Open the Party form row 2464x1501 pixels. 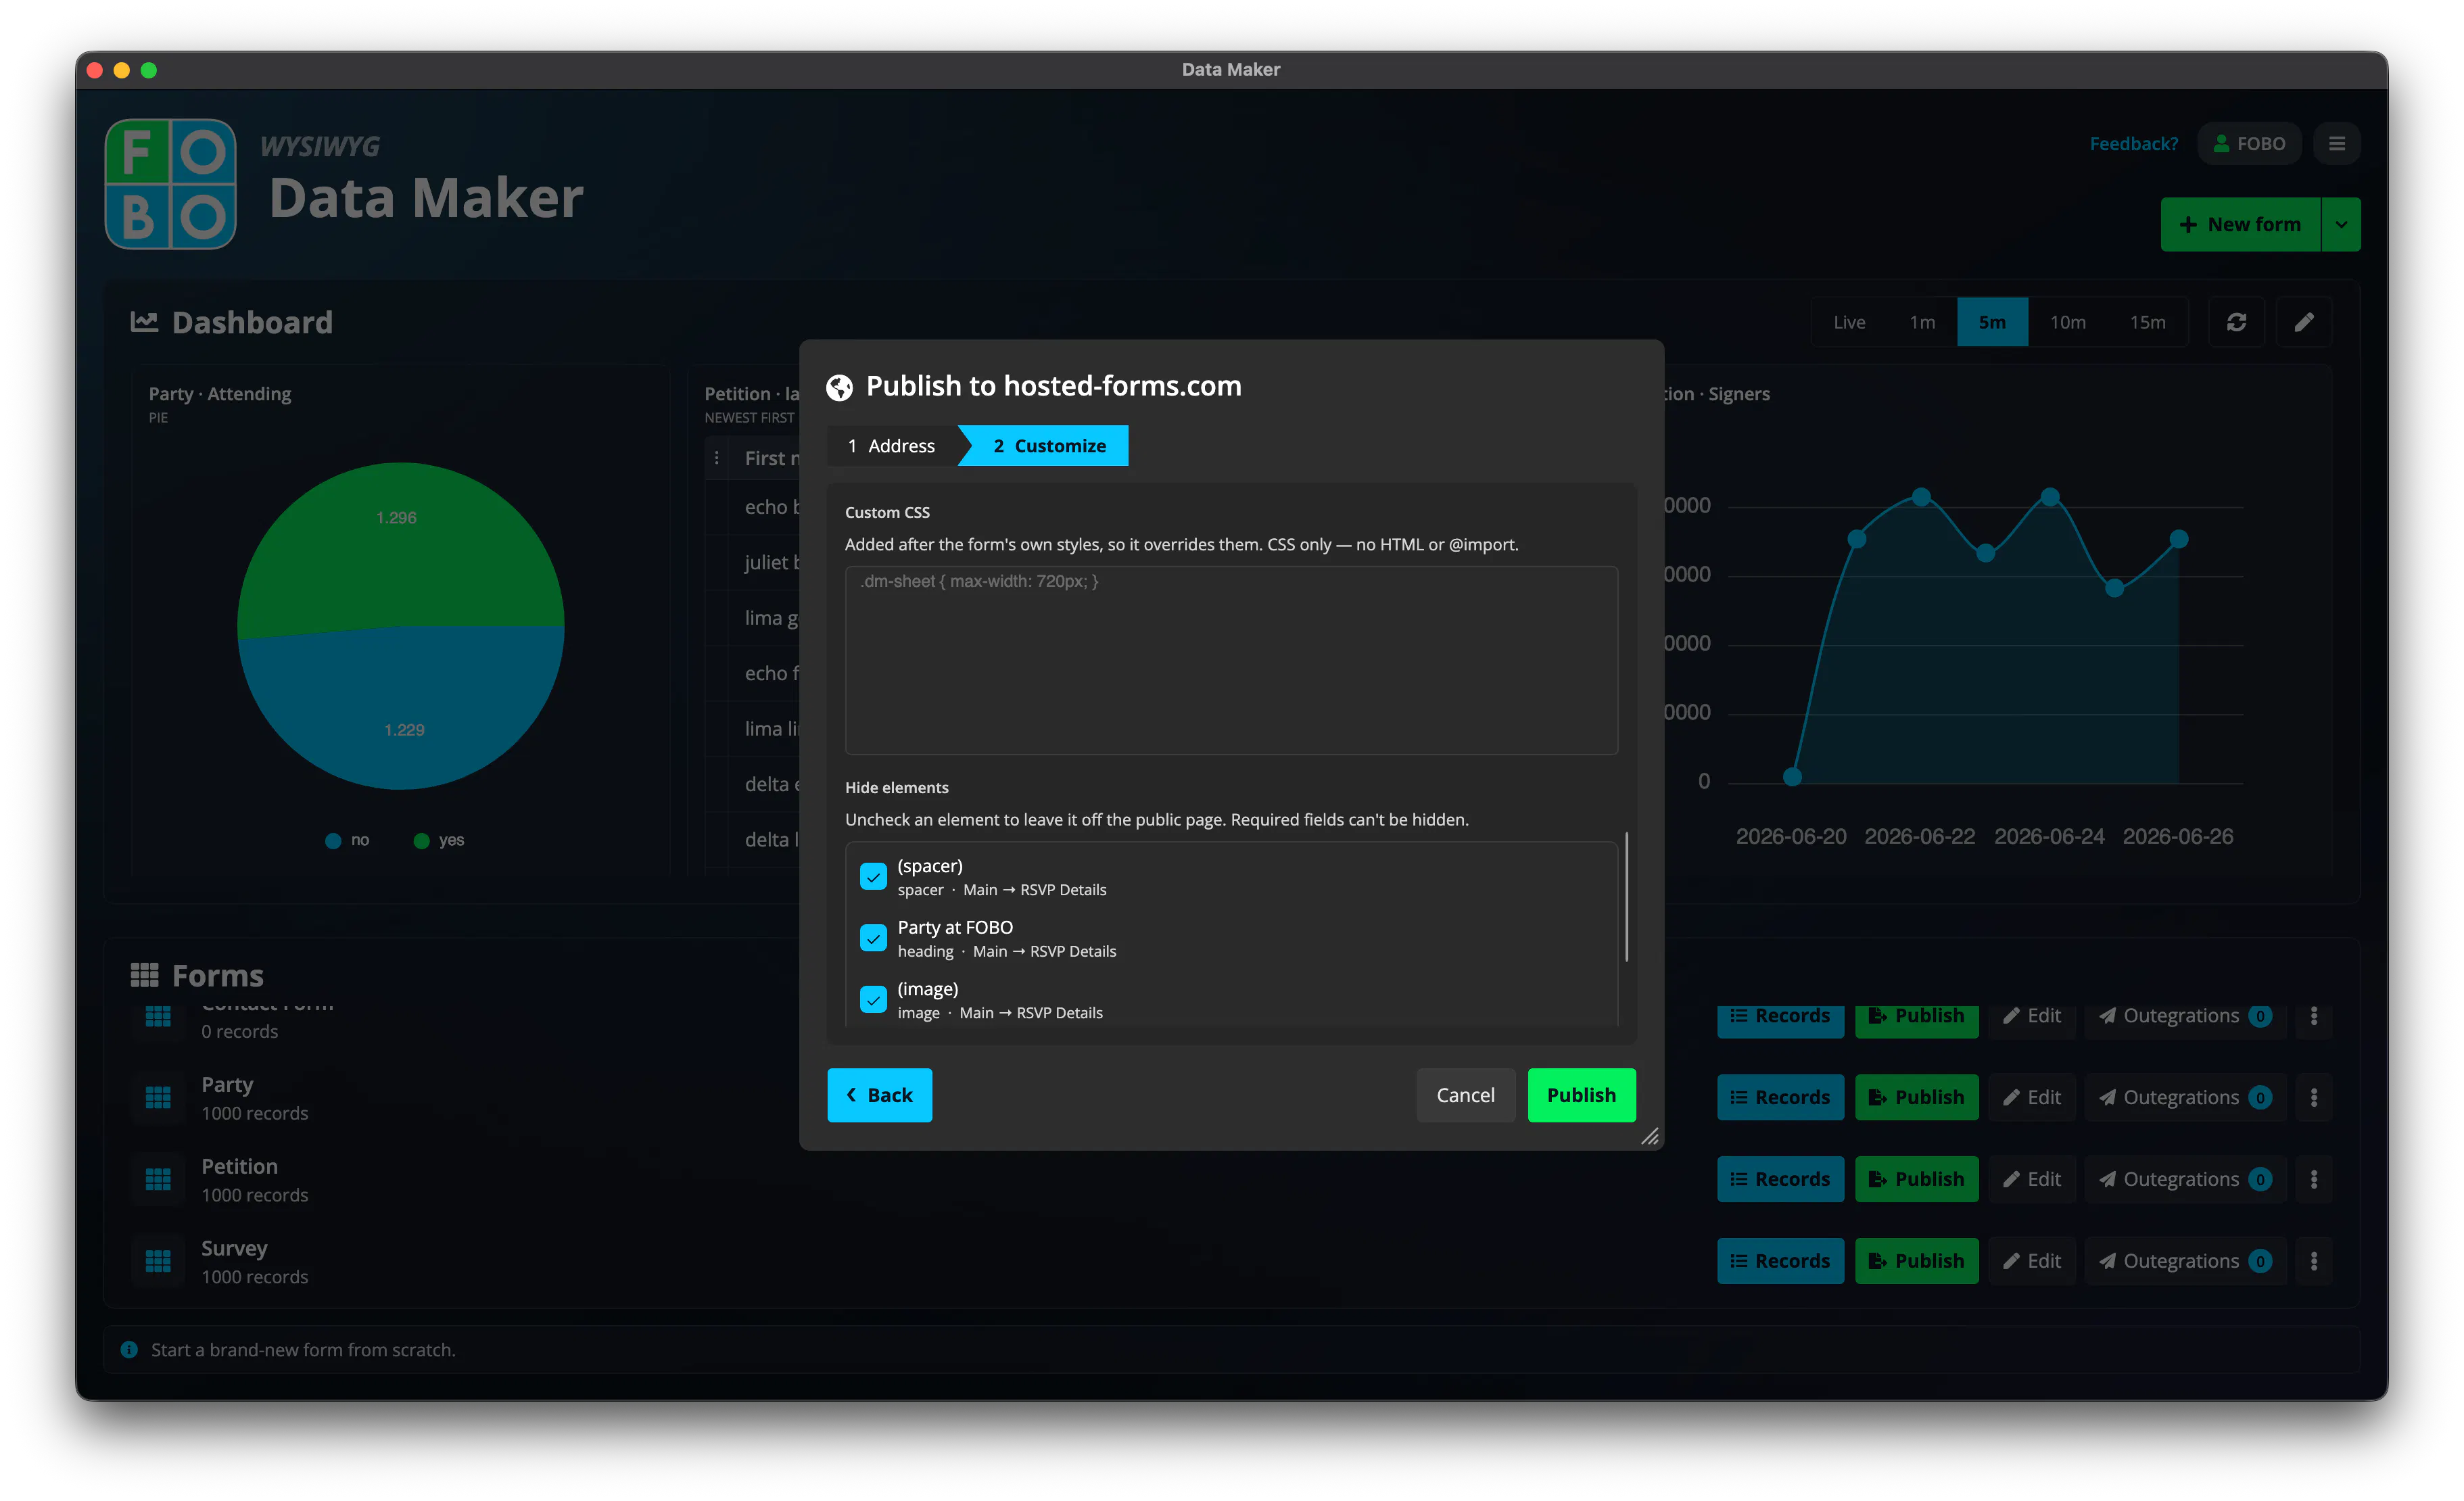pos(1231,1098)
